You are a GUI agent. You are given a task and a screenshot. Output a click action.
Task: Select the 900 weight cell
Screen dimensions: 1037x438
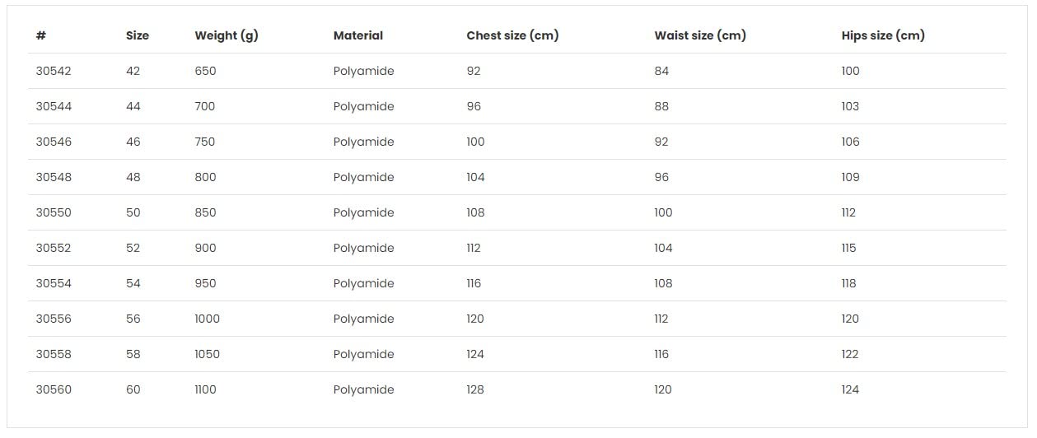pos(205,248)
